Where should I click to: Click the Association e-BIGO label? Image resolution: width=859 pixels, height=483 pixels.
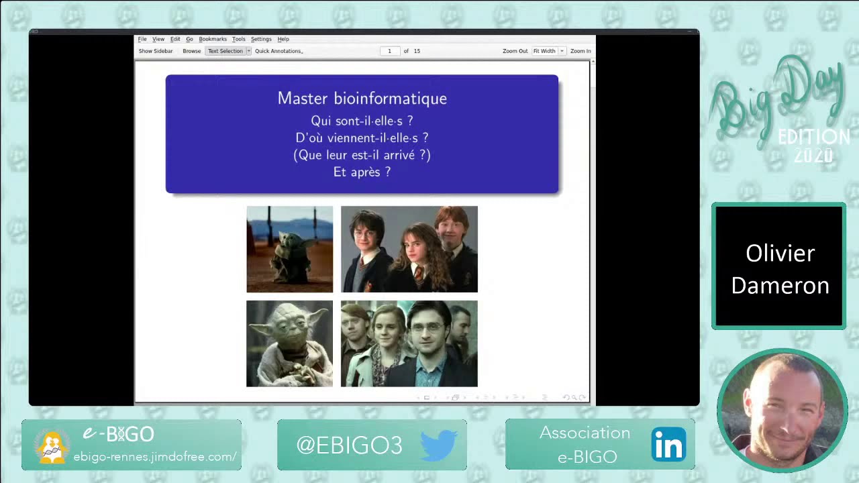point(585,445)
